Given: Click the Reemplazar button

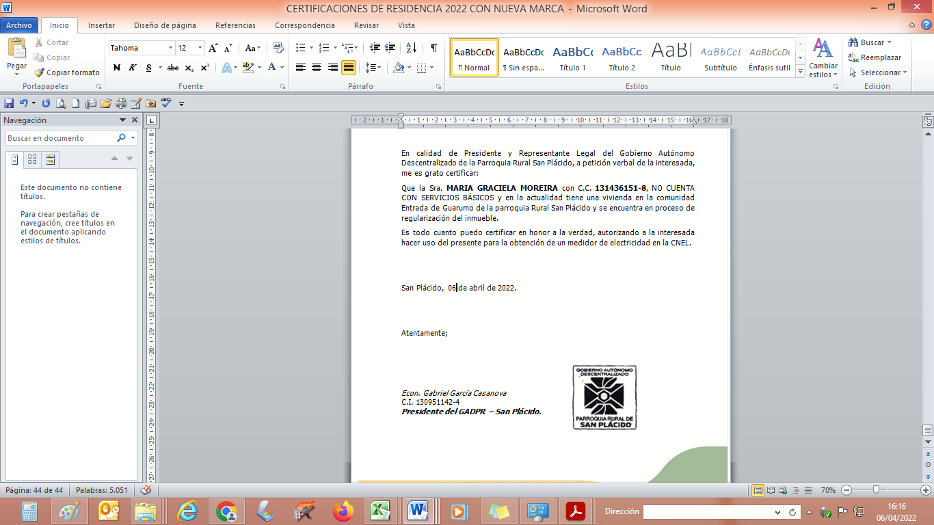Looking at the screenshot, I should (875, 57).
